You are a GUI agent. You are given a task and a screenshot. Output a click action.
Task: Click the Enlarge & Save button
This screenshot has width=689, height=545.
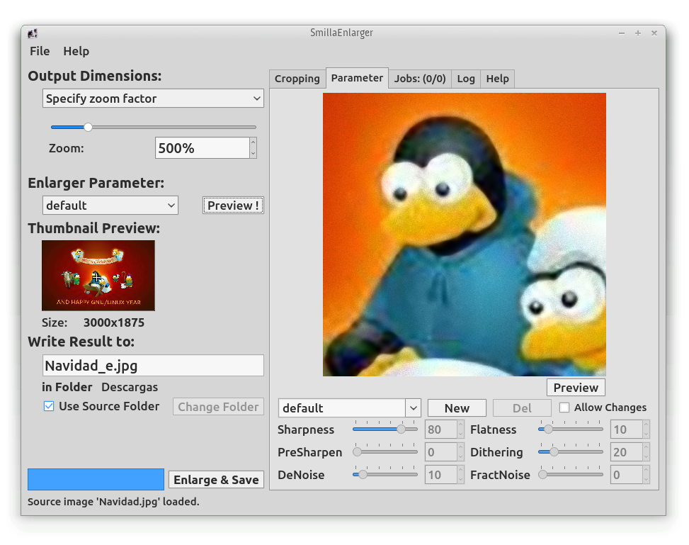(216, 480)
